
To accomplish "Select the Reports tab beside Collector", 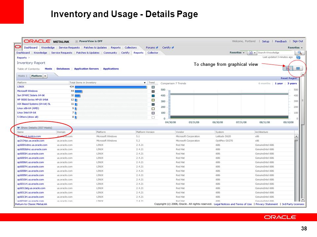I will pyautogui.click(x=138, y=53).
